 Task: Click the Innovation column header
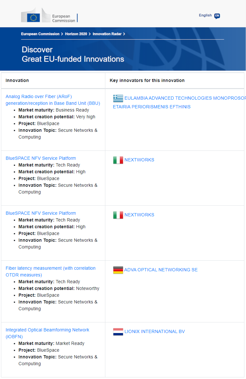[x=17, y=80]
